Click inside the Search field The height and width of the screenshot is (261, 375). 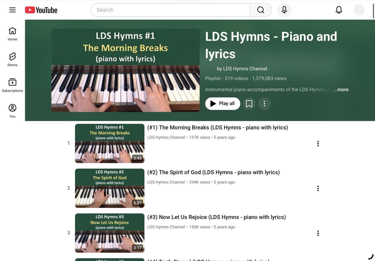pos(170,10)
